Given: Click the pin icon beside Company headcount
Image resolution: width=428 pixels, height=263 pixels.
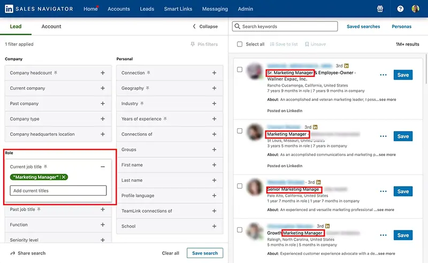Looking at the screenshot, I should point(56,73).
